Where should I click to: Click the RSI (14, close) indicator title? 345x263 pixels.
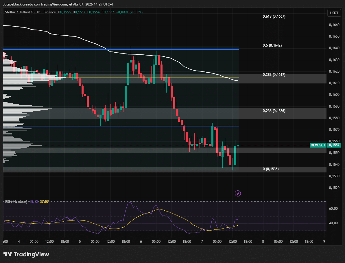coord(16,201)
